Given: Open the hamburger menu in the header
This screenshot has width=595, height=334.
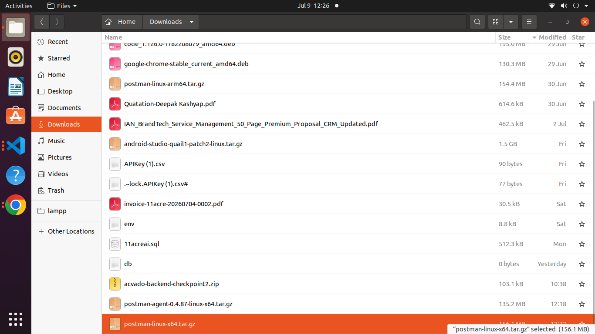Looking at the screenshot, I should tap(529, 22).
